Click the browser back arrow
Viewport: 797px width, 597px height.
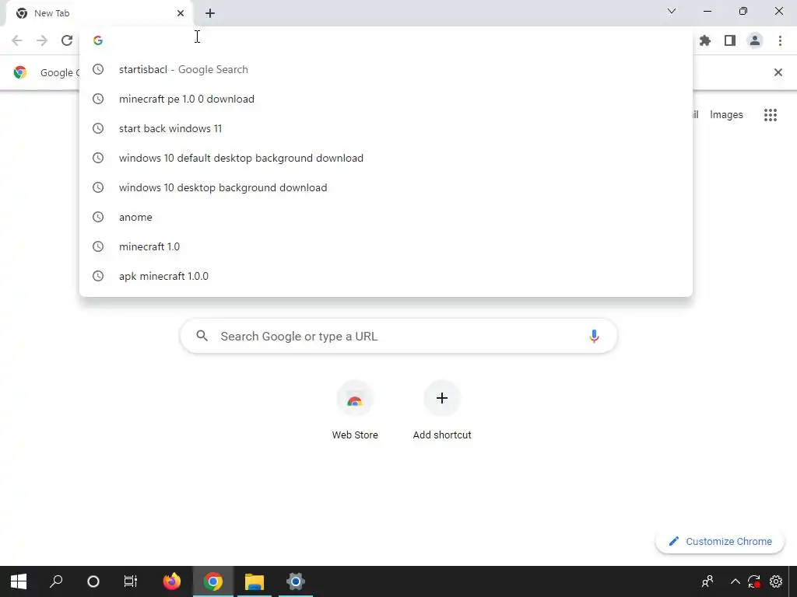(x=17, y=40)
